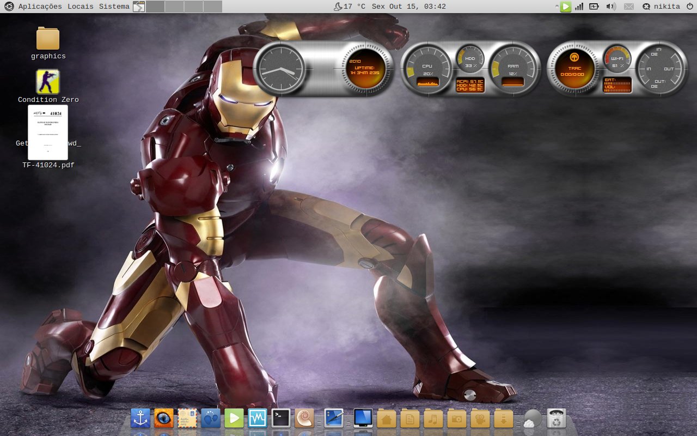The height and width of the screenshot is (436, 697).
Task: Click the UPTIME orange display widget
Action: click(366, 69)
